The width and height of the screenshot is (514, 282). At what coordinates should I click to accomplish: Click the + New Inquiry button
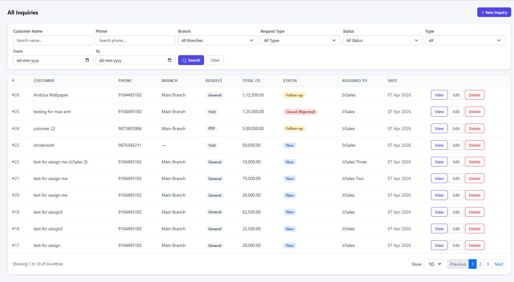pyautogui.click(x=494, y=12)
